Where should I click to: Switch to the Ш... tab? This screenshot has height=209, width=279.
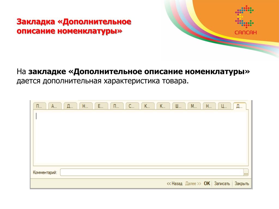click(x=179, y=106)
